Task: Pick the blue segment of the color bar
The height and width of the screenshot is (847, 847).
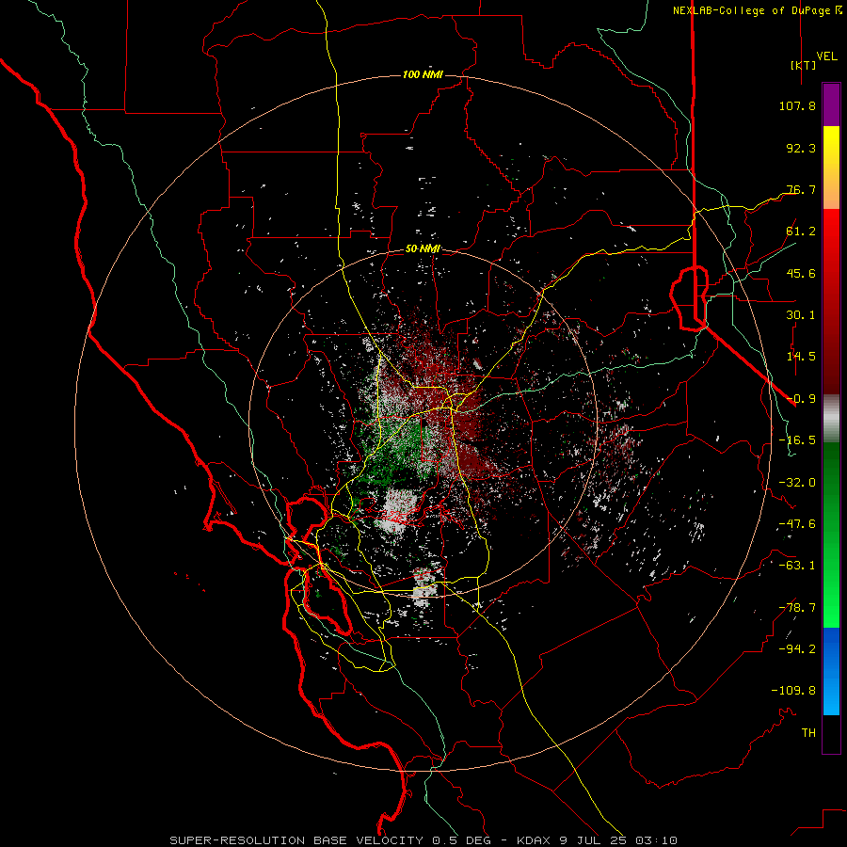Action: click(x=831, y=671)
